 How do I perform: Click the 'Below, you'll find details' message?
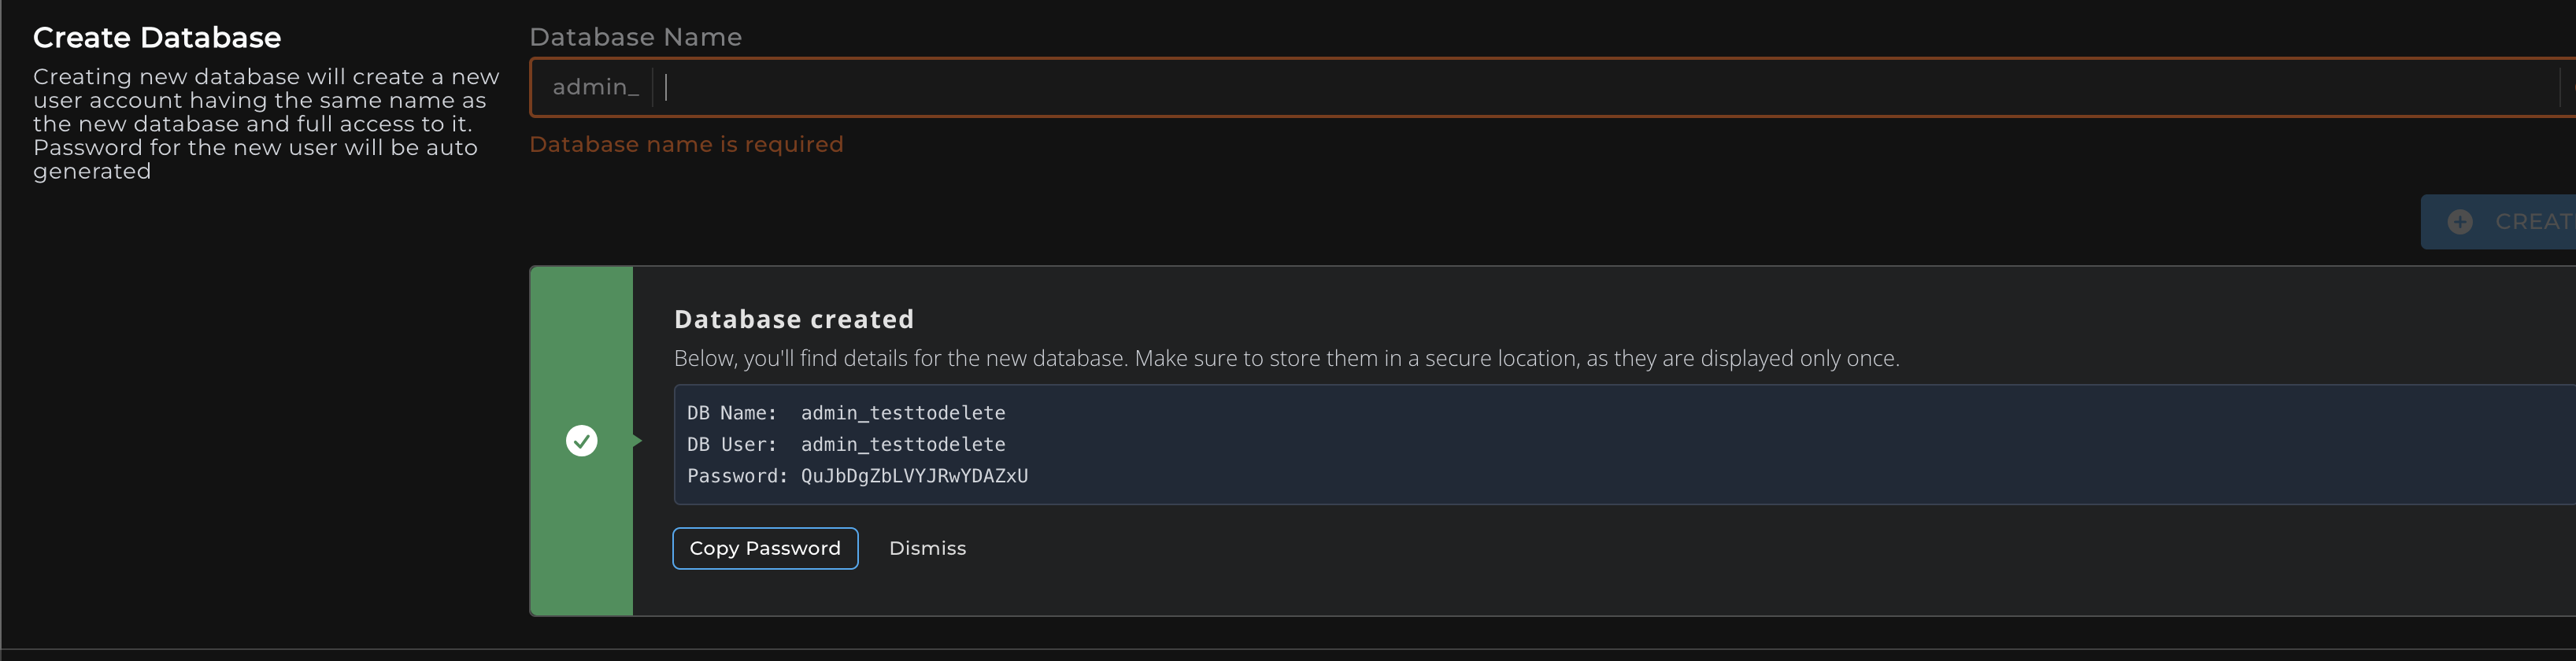pos(1286,358)
